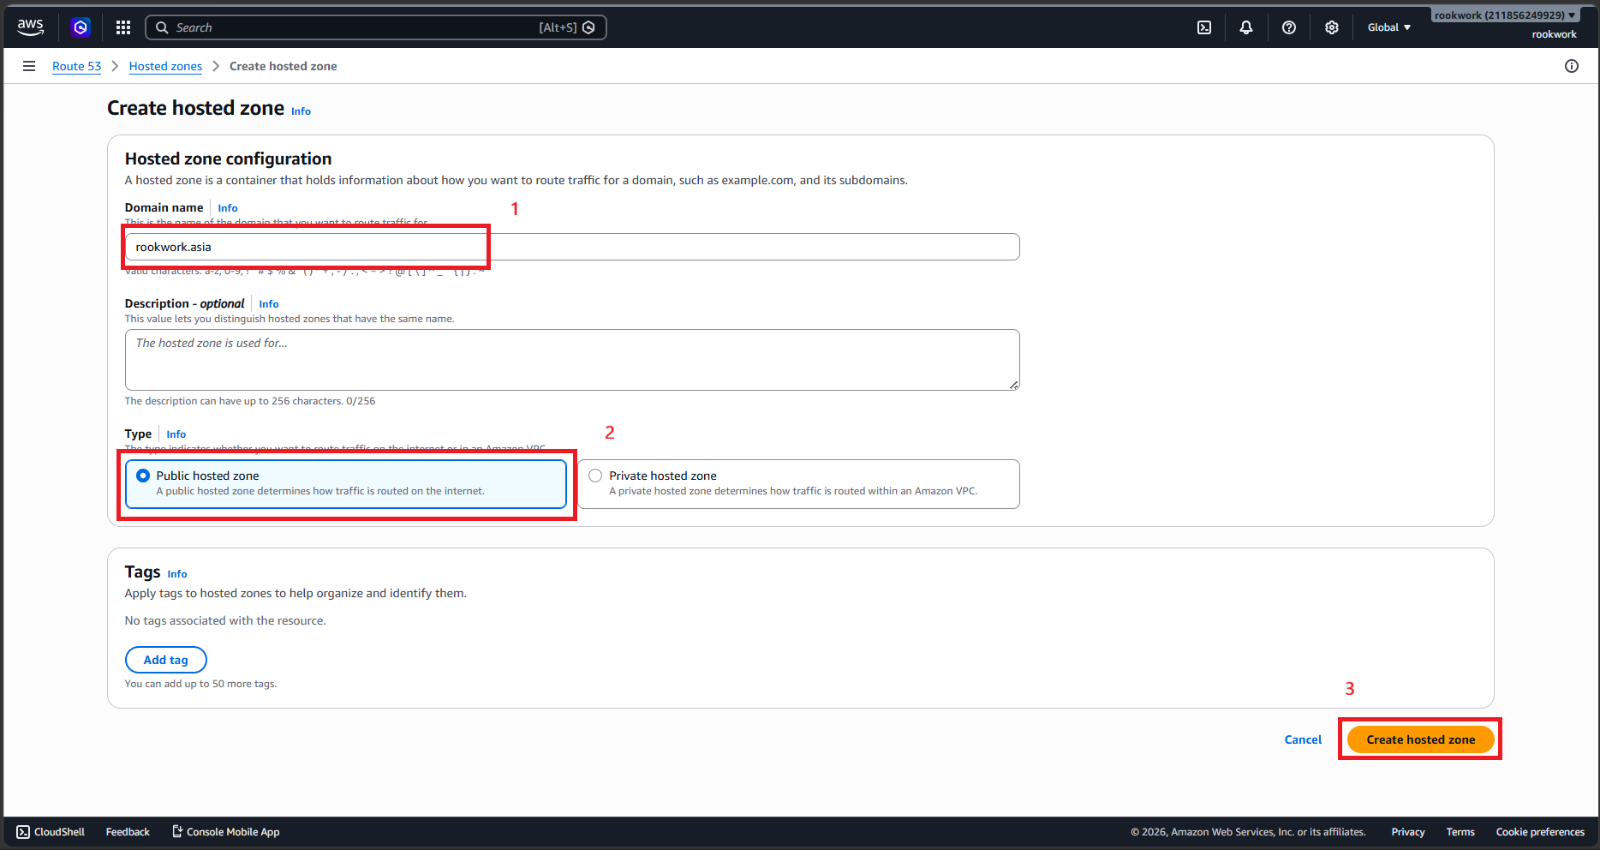Launch CloudShell from top bar icon
1600x850 pixels.
point(1204,27)
